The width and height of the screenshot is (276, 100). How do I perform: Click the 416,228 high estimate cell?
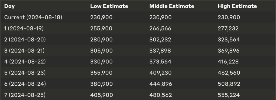point(228,62)
